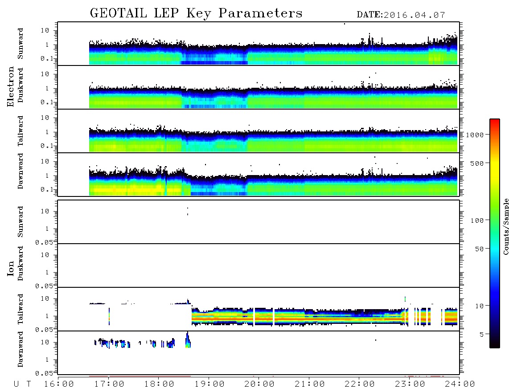
Task: Click the "24:00" time tick label
Action: tap(460, 384)
